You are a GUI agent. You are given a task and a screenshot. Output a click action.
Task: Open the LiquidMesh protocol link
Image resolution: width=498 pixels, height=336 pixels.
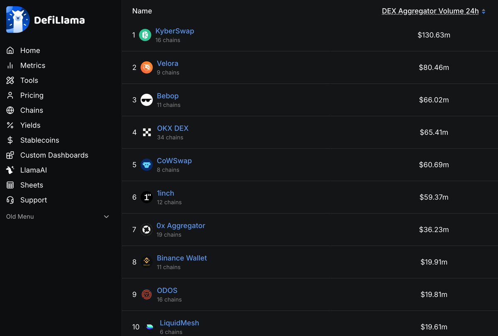(179, 322)
